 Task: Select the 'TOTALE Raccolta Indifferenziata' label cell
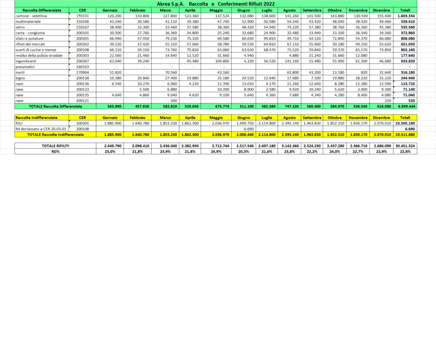click(x=55, y=134)
